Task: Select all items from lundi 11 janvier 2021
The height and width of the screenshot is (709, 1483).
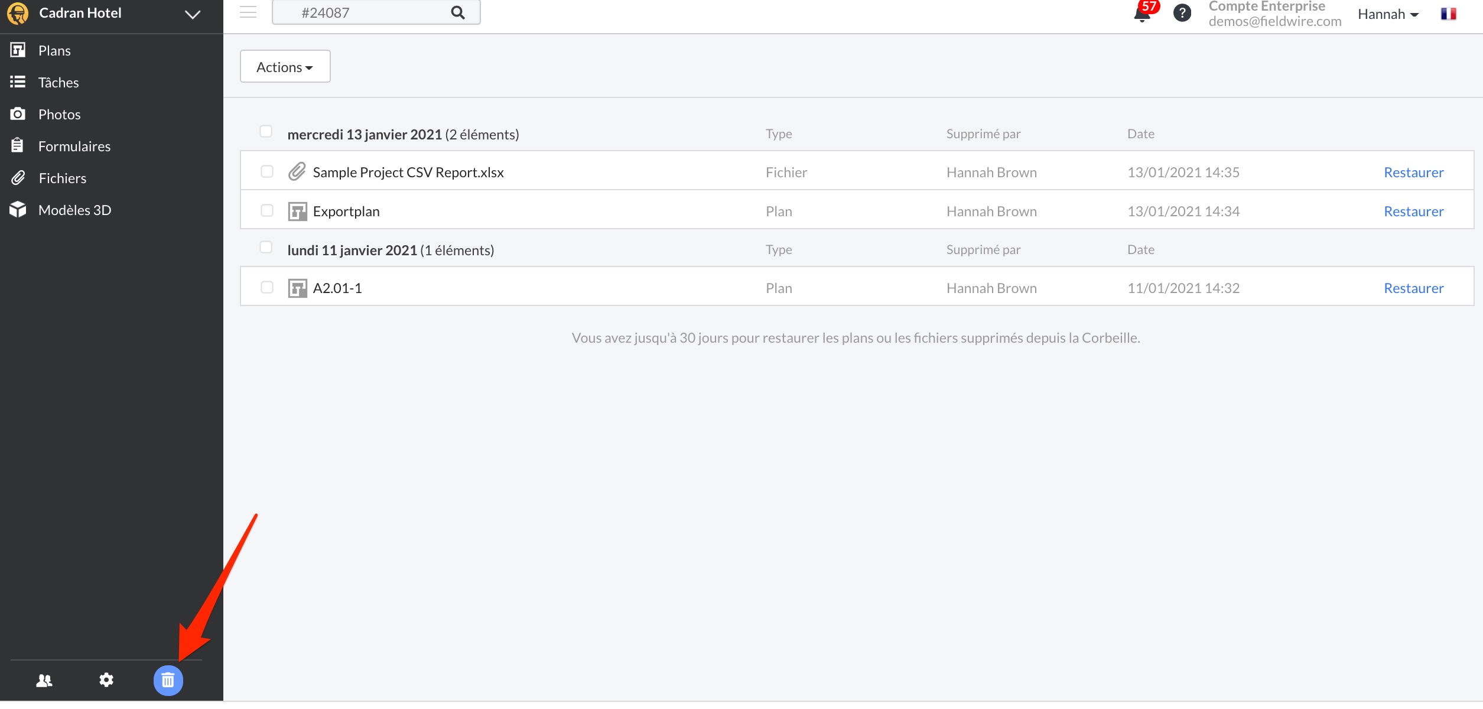Action: click(266, 247)
